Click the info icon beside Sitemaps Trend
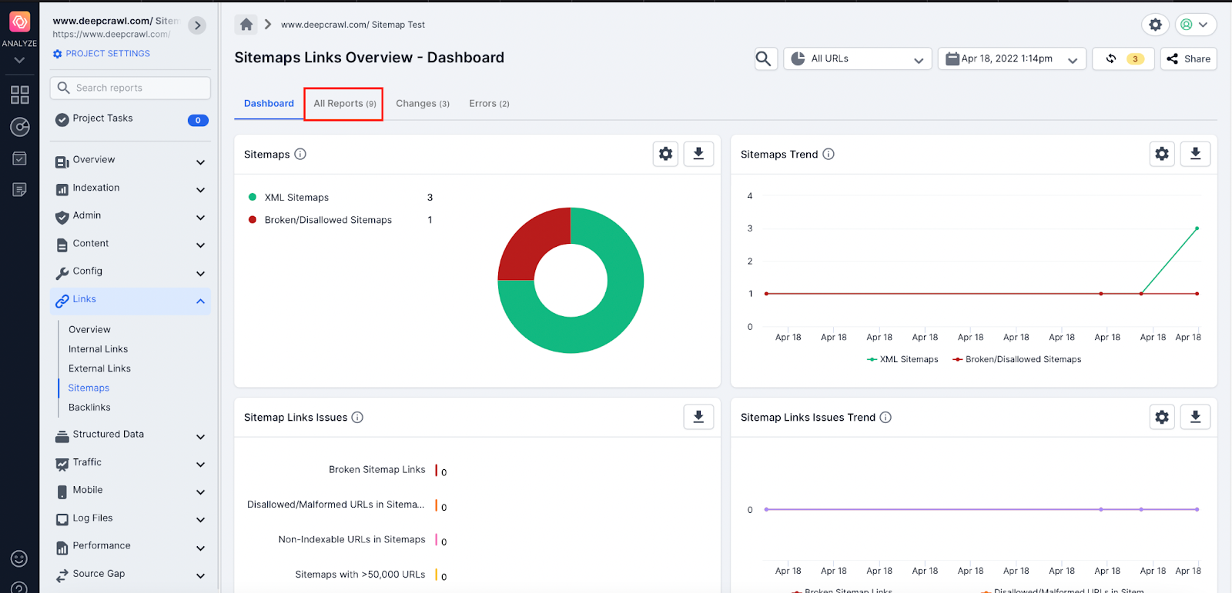 (829, 154)
